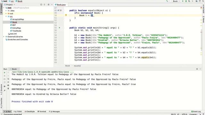Click the override gutter icon on line 48
This screenshot has width=205, height=115.
coord(58,10)
